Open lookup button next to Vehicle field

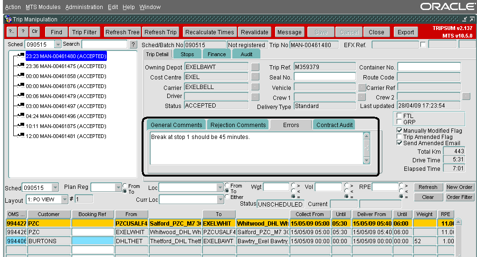click(x=362, y=88)
